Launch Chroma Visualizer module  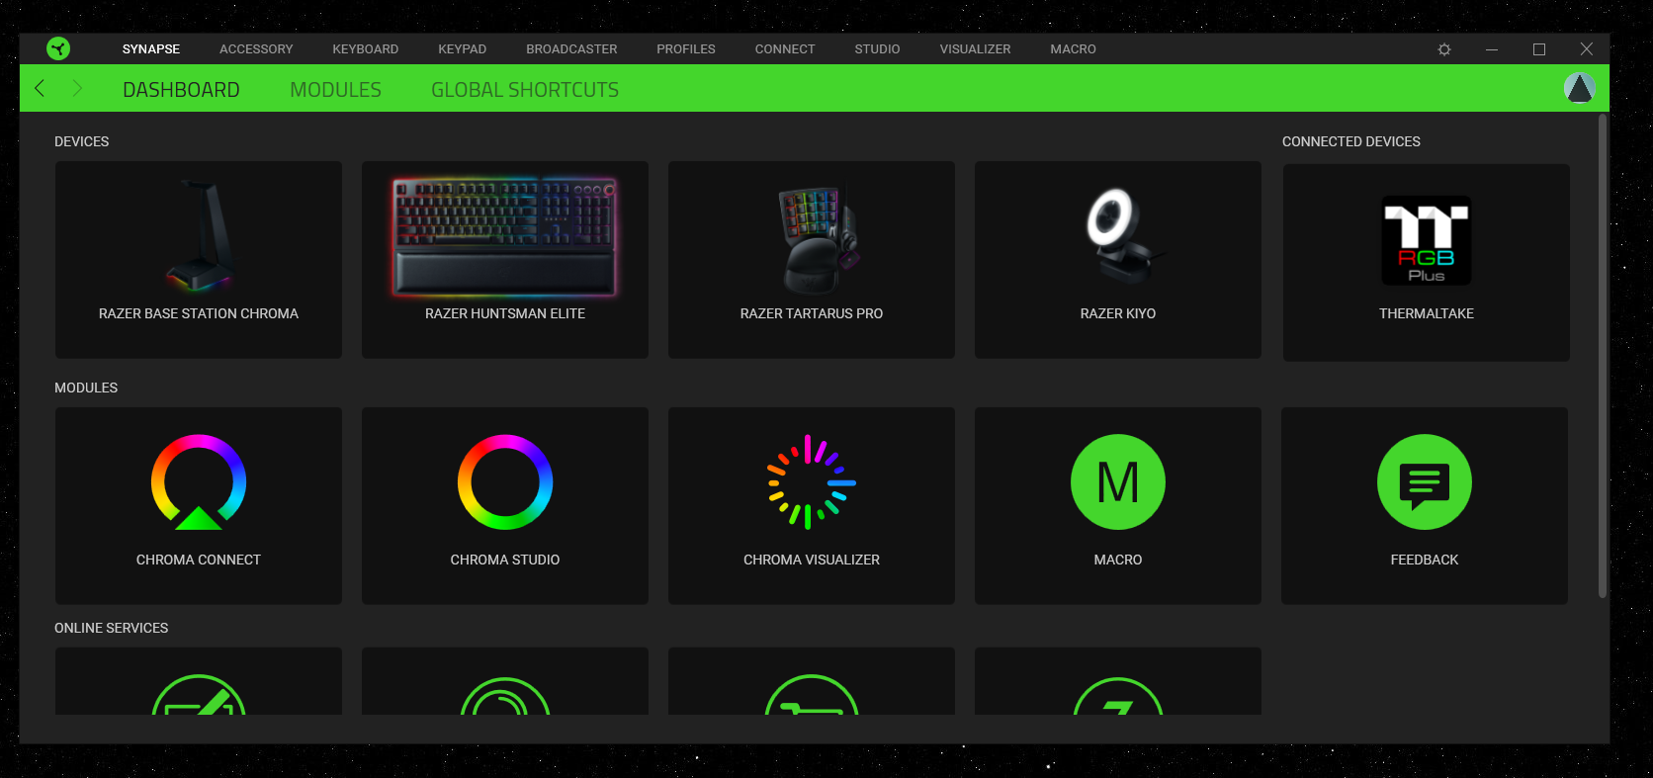point(812,506)
